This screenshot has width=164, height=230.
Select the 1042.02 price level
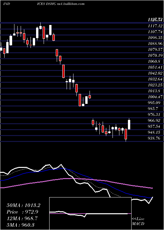coord(155,73)
